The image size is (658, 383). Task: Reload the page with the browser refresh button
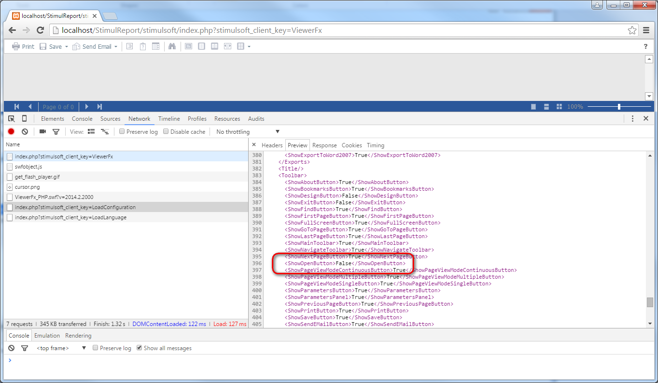click(x=41, y=30)
